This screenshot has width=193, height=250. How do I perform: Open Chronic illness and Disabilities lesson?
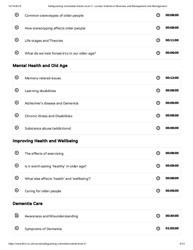tap(48, 116)
